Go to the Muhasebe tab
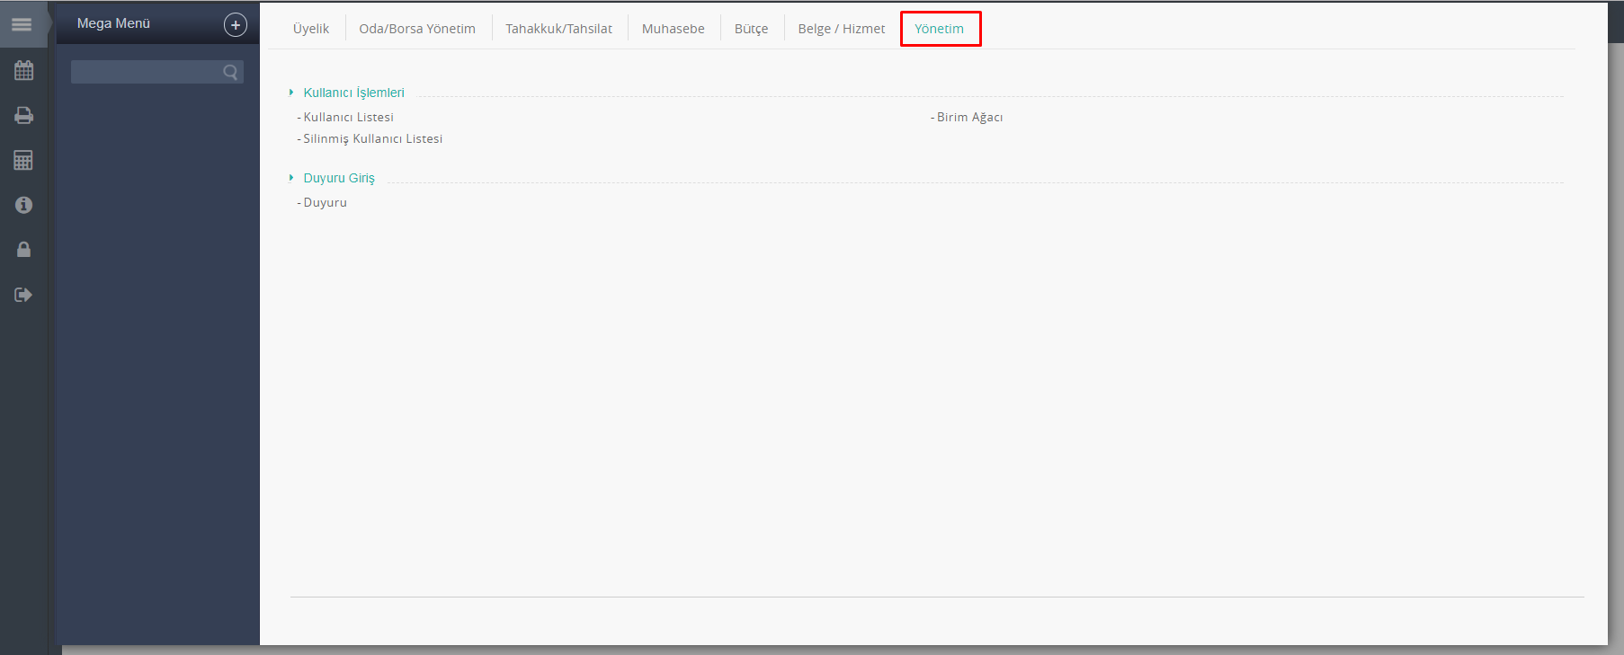This screenshot has width=1624, height=655. tap(674, 29)
